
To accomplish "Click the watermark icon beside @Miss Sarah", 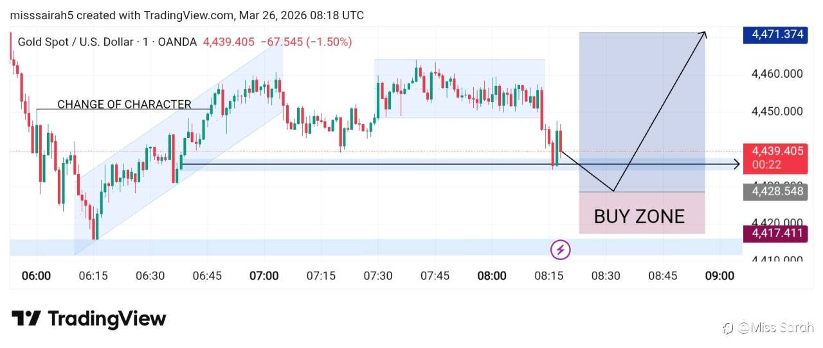I will [x=728, y=328].
